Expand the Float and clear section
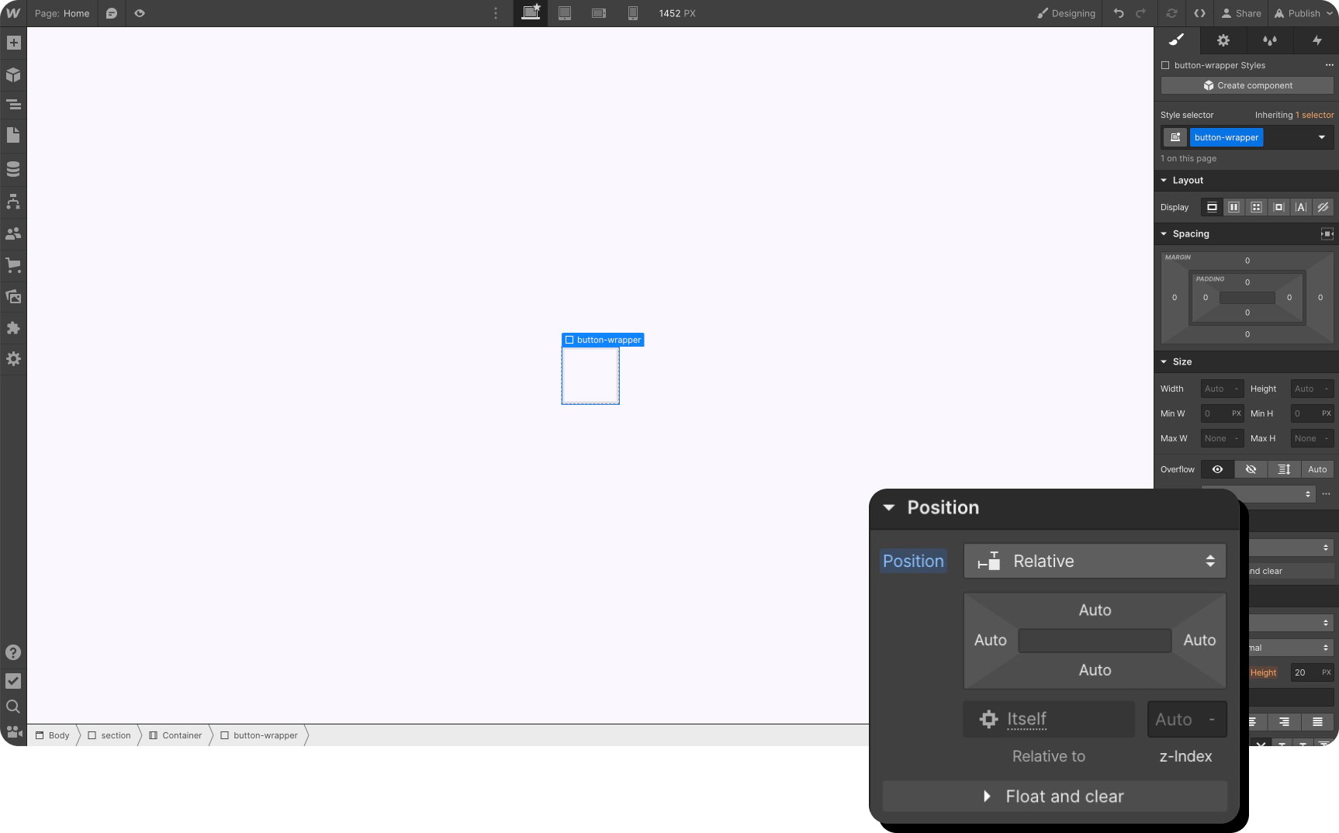1339x833 pixels. pyautogui.click(x=1054, y=796)
